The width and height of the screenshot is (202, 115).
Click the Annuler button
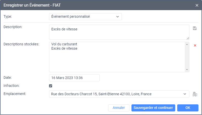tap(119, 108)
